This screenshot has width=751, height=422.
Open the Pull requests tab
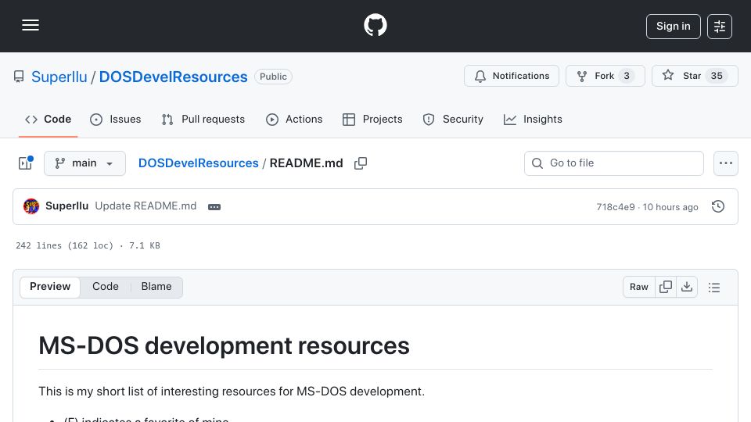[203, 119]
